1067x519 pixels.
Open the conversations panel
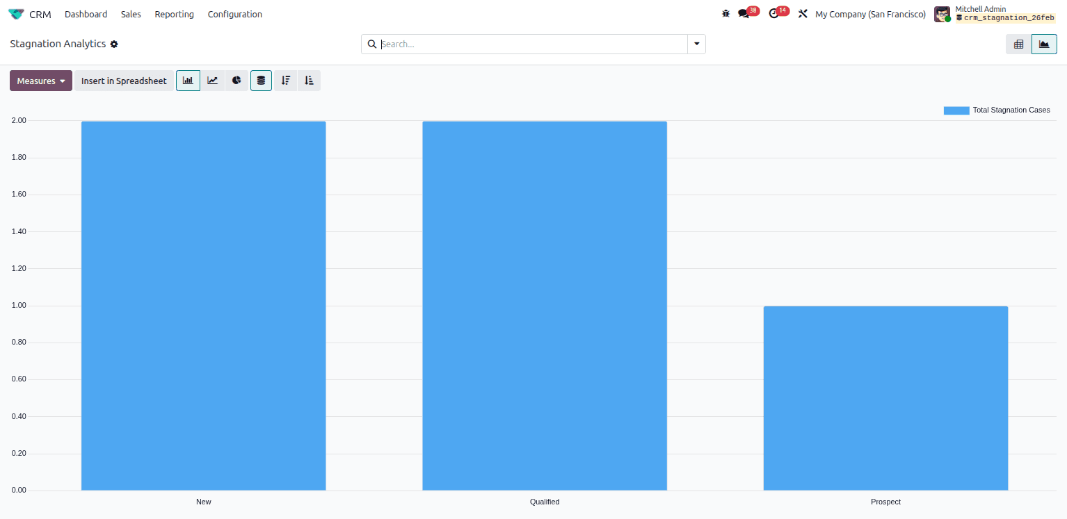pos(744,13)
